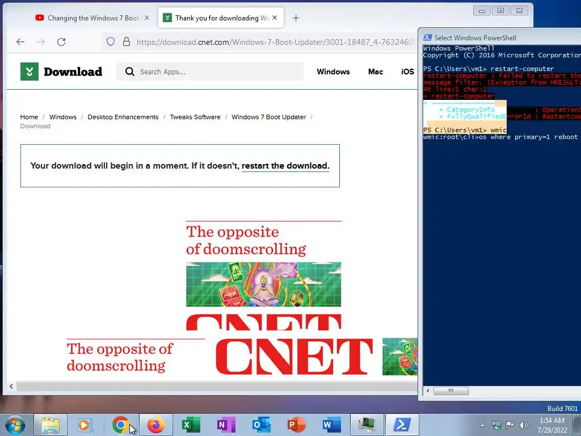
Task: Open Windows Explorer from the taskbar
Action: 50,425
